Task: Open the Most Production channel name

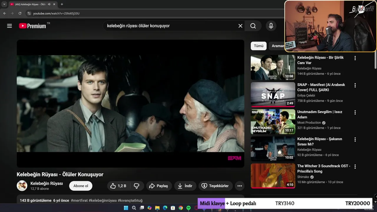Action: 309,122
